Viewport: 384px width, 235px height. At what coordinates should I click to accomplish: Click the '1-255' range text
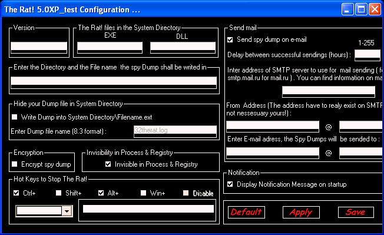click(366, 43)
